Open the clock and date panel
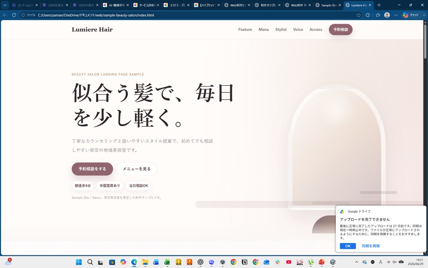The width and height of the screenshot is (428, 268). tap(415, 262)
